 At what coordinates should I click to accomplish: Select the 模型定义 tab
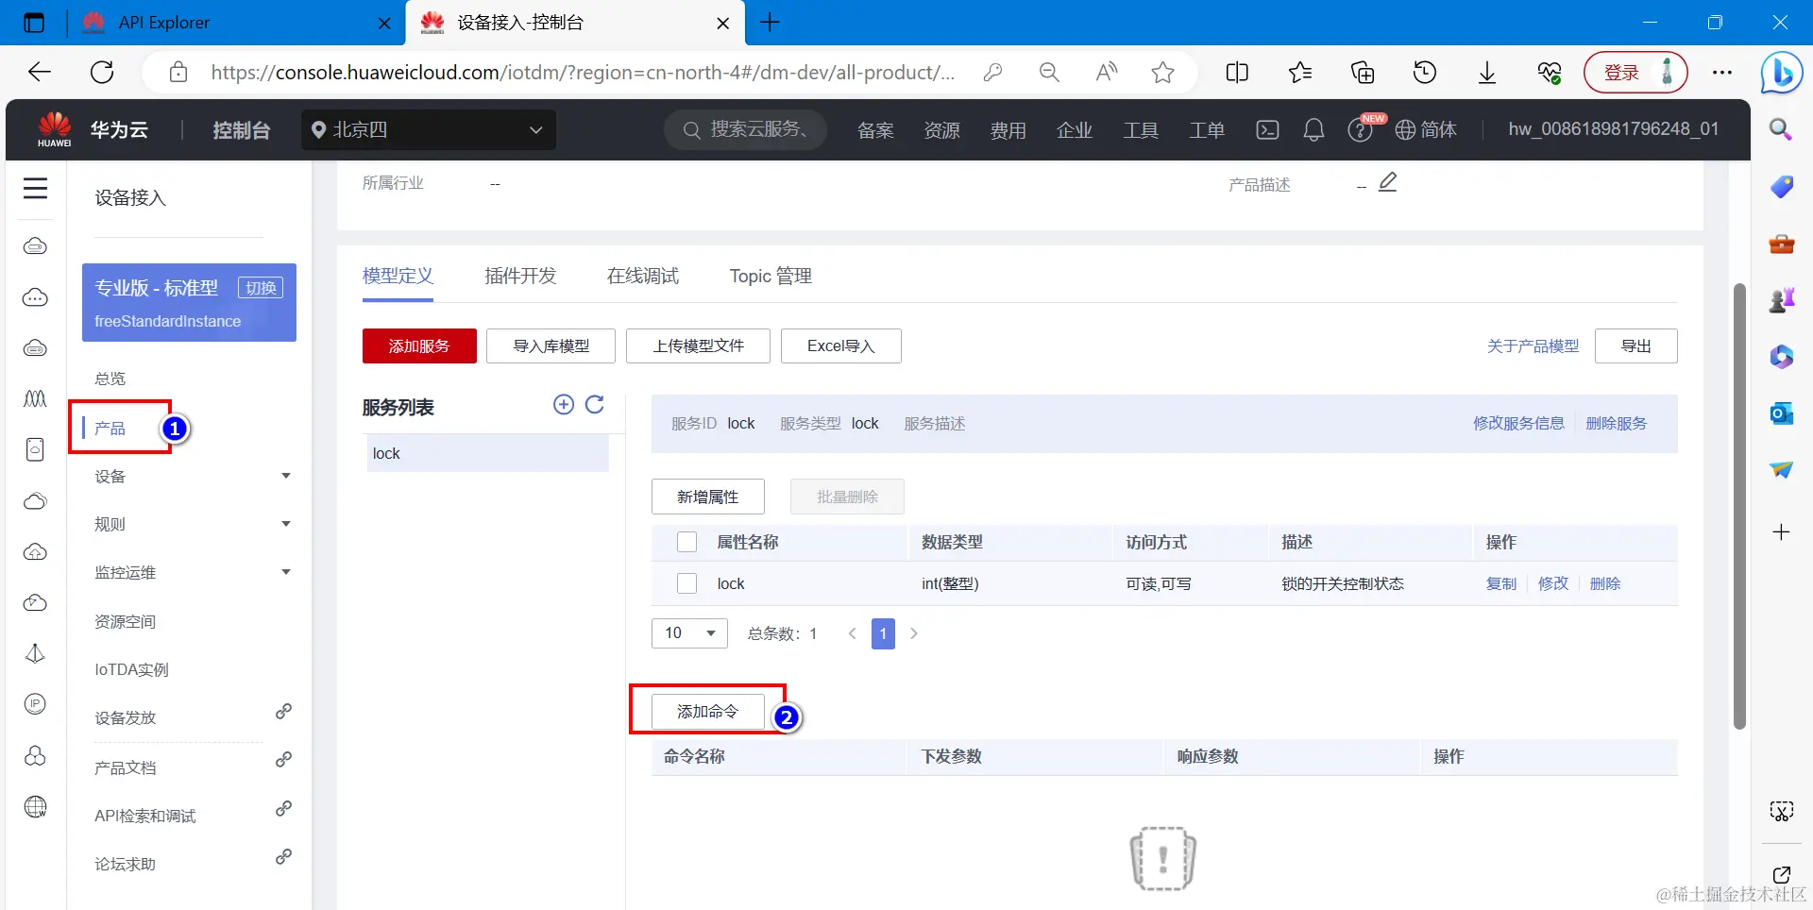(x=398, y=276)
